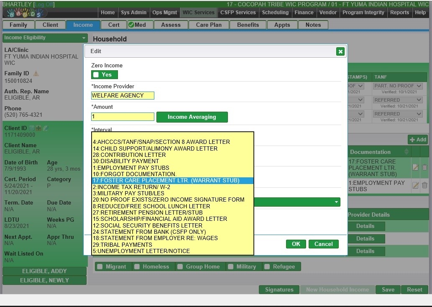Screen dimensions: 432x307
Task: Click the notes page icon beside Client ID
Action: pos(32,128)
